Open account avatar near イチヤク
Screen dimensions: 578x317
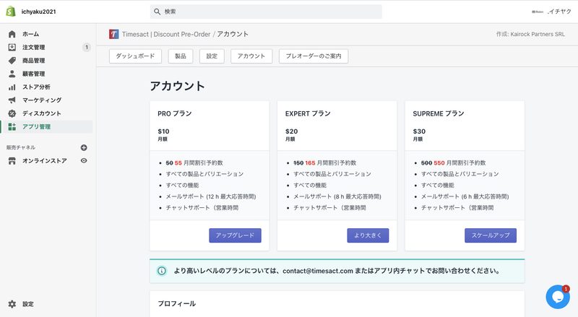tap(538, 12)
